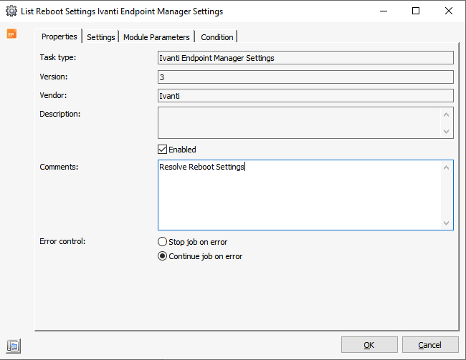Click the Comments scroll up arrow
This screenshot has width=466, height=360.
pos(446,167)
